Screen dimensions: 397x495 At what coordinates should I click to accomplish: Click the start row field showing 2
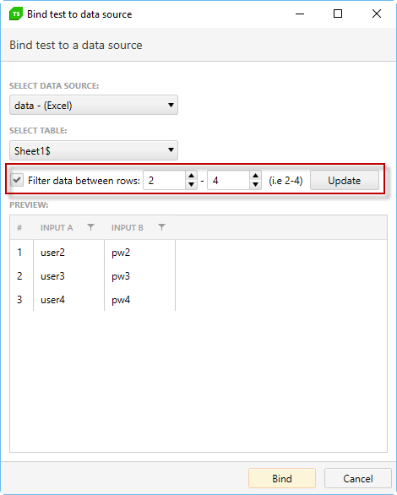pyautogui.click(x=165, y=180)
